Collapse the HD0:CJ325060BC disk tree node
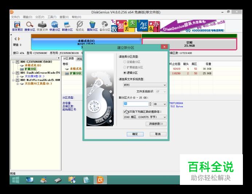 point(13,62)
